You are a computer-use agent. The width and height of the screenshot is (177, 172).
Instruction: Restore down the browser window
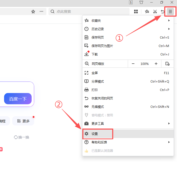point(162,2)
